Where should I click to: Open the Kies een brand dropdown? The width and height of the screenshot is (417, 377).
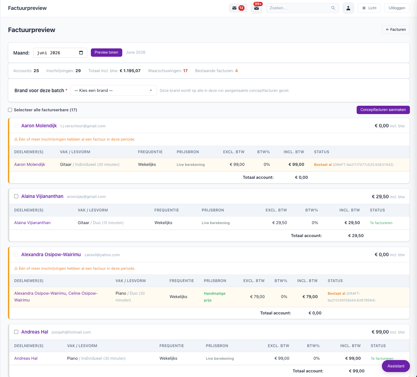114,90
